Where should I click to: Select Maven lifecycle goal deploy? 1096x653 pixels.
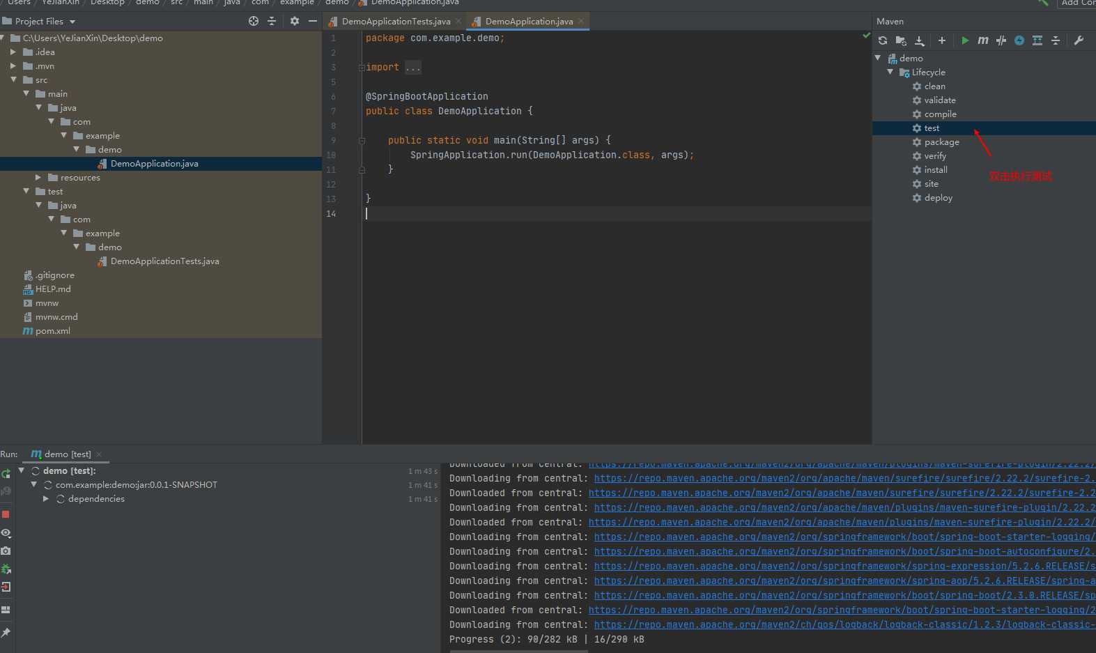[938, 198]
